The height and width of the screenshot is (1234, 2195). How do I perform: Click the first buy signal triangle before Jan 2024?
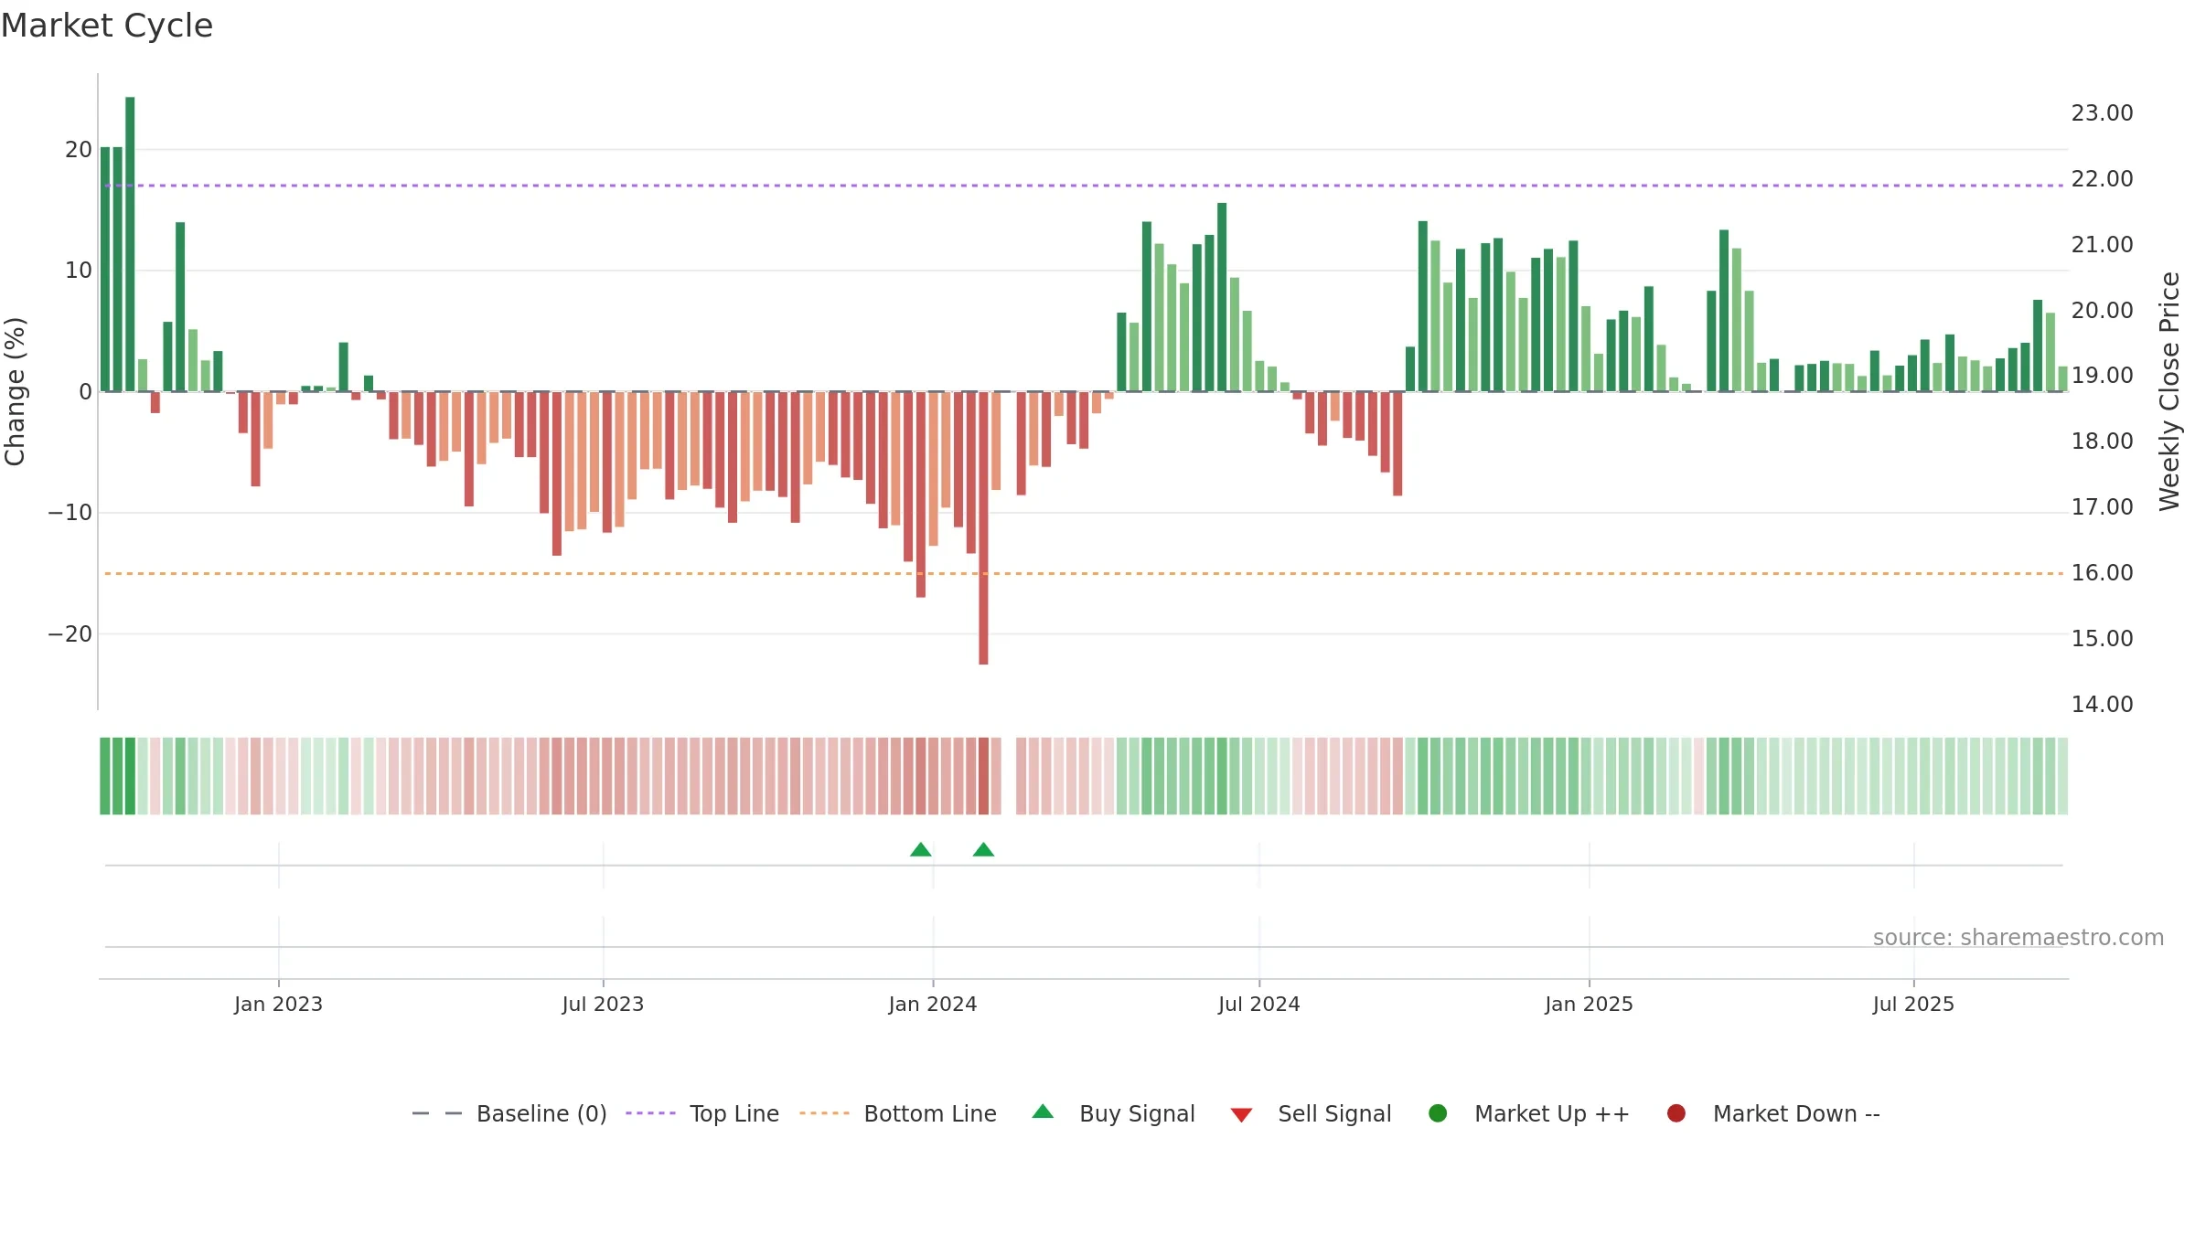[x=921, y=849]
